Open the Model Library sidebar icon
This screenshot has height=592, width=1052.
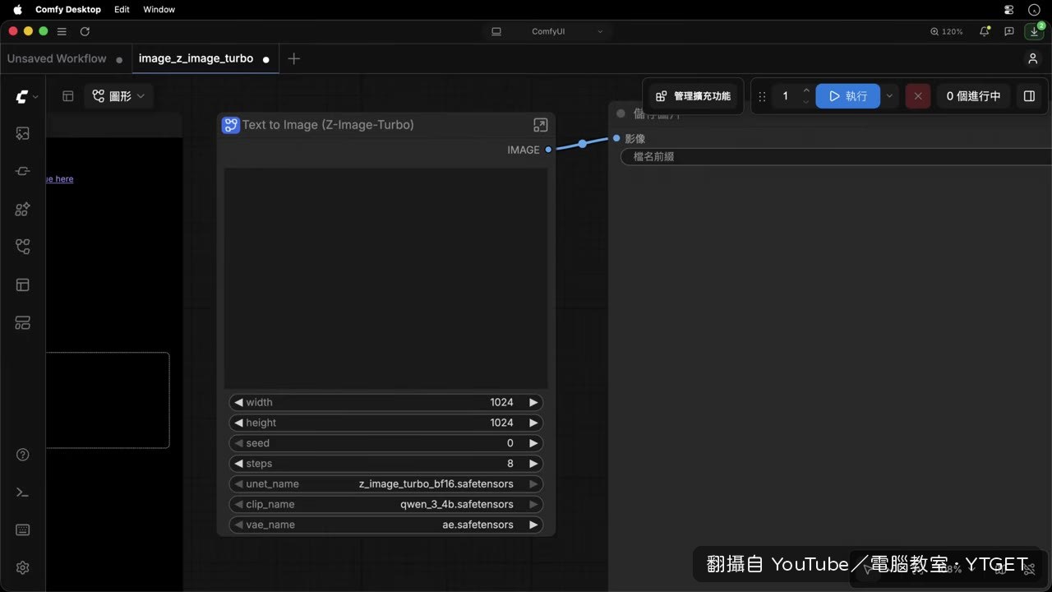click(x=22, y=209)
